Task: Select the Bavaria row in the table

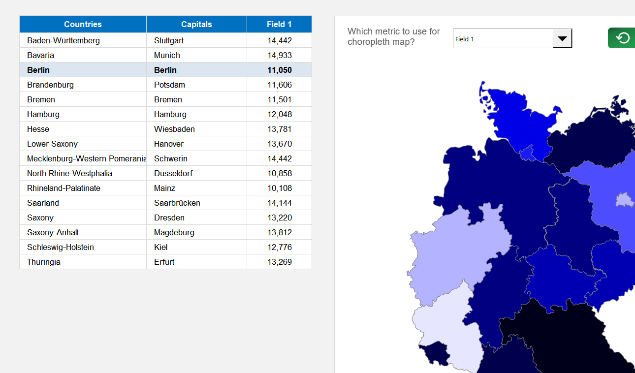Action: tap(83, 55)
